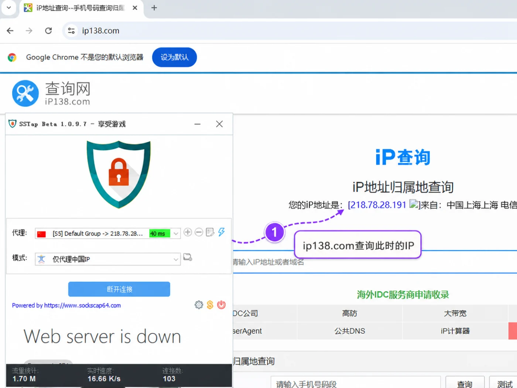Expand the 代理 proxy dropdown in SSTap
The width and height of the screenshot is (517, 388).
[x=176, y=234]
